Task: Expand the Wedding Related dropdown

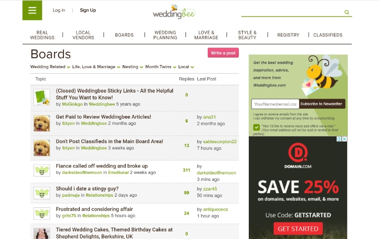Action: (x=50, y=67)
